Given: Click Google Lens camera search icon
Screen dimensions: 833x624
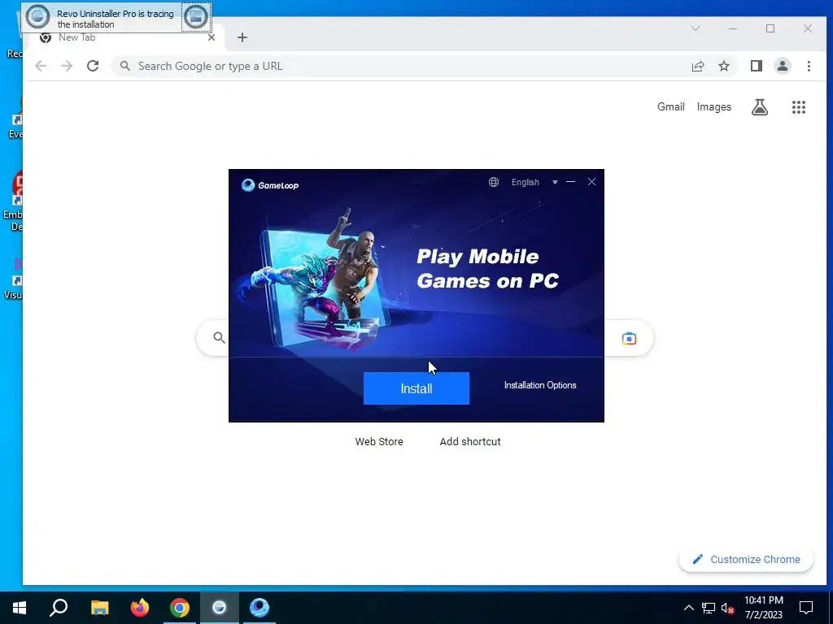Looking at the screenshot, I should tap(629, 339).
